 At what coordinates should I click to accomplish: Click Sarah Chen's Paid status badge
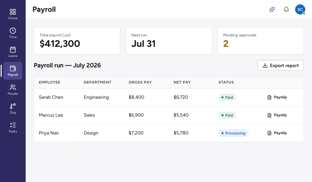[227, 97]
